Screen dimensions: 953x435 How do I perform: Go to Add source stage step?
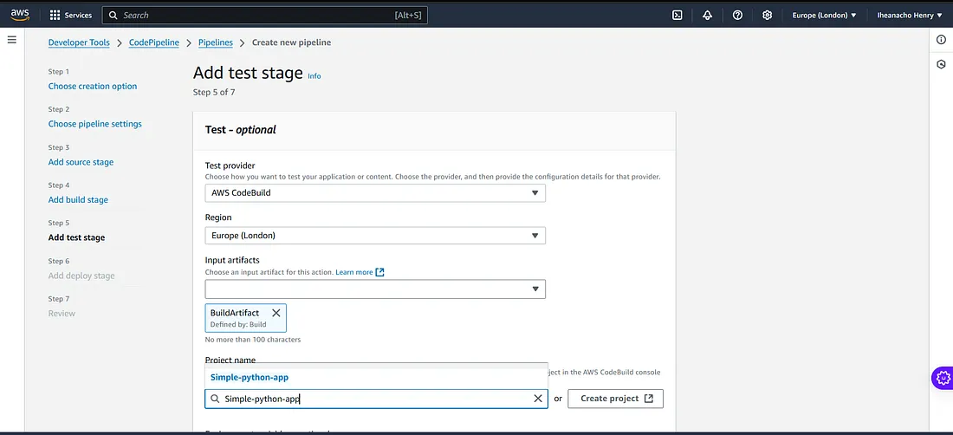tap(81, 162)
